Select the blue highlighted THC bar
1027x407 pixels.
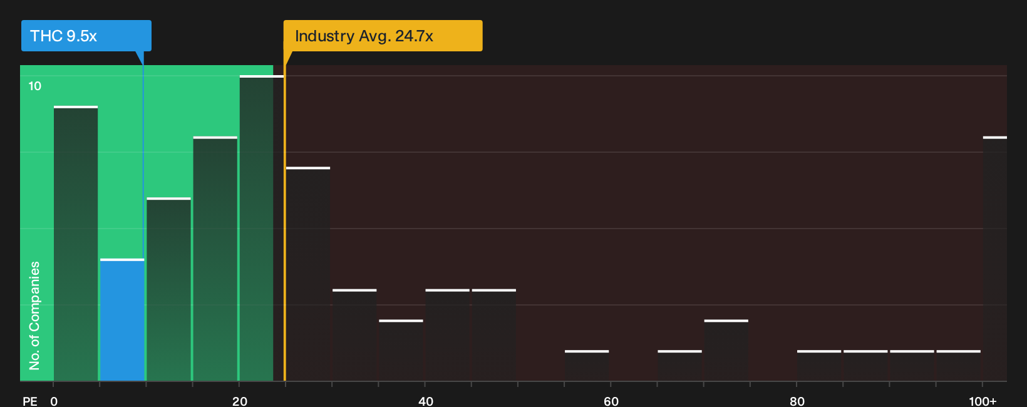(122, 320)
